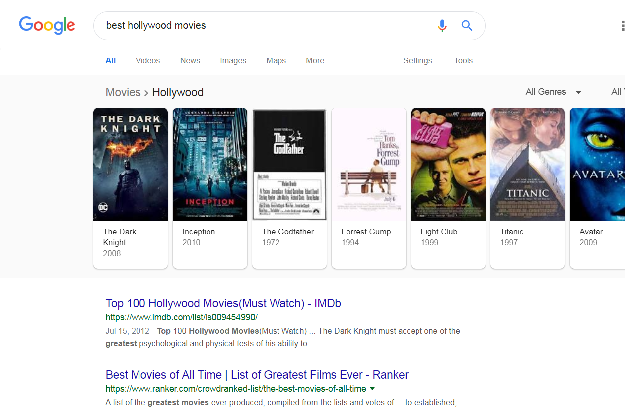Click the Movies breadcrumb link
This screenshot has height=408, width=625.
click(x=123, y=92)
